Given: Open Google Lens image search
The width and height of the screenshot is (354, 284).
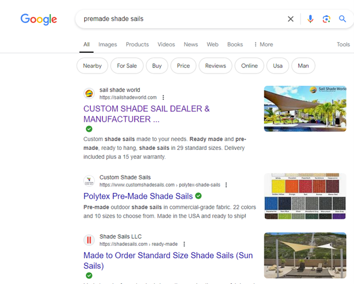Looking at the screenshot, I should click(x=326, y=19).
